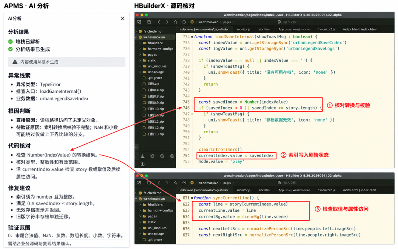Click bookmark star in upper HBuilderX toolbar
Image resolution: width=398 pixels, height=249 pixels.
pyautogui.click(x=176, y=22)
